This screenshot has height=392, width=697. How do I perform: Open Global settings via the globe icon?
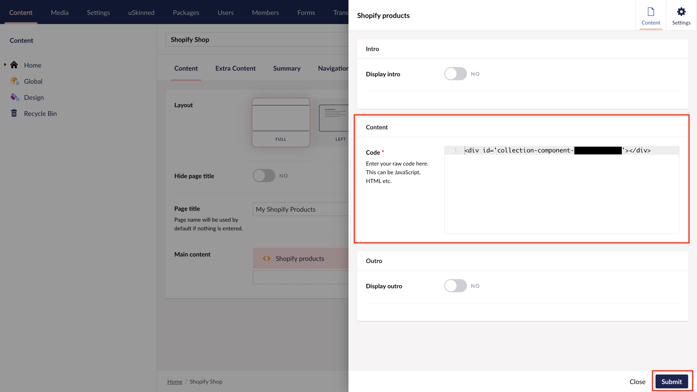(x=14, y=81)
